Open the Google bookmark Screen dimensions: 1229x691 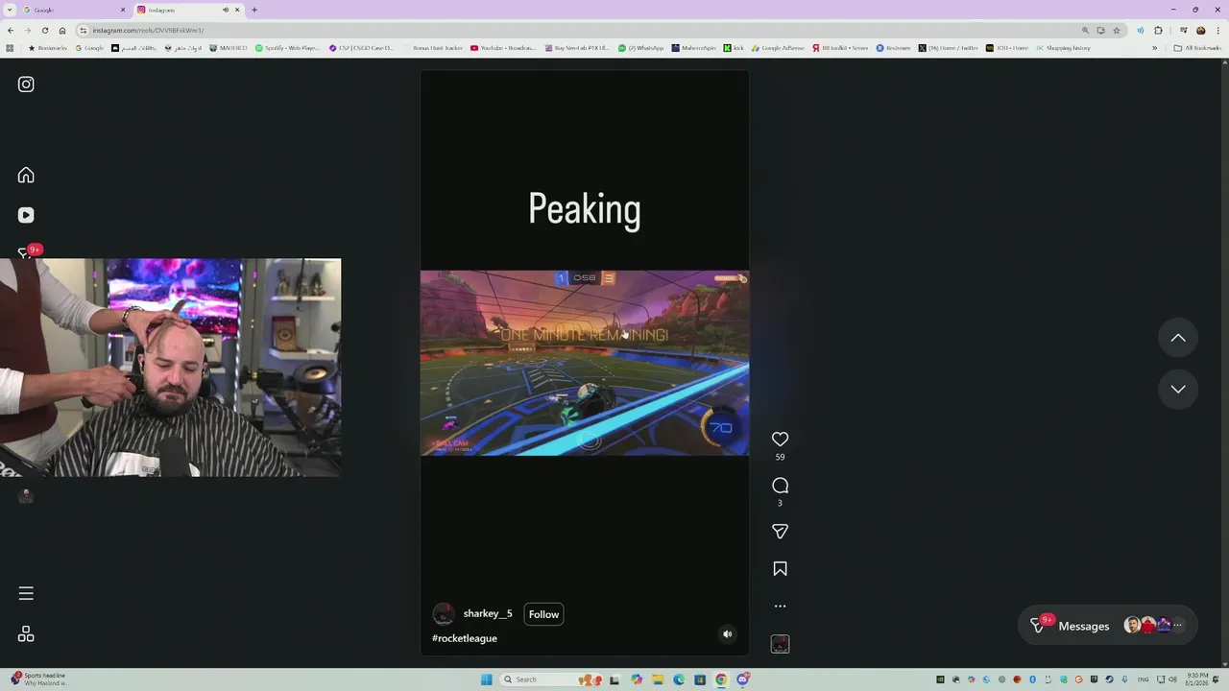(x=89, y=48)
